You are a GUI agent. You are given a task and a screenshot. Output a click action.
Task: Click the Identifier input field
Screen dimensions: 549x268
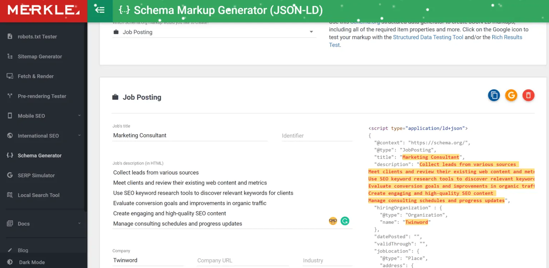pos(317,136)
